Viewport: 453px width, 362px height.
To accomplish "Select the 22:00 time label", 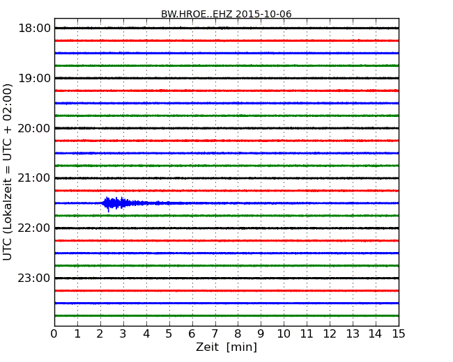I will 34,228.
